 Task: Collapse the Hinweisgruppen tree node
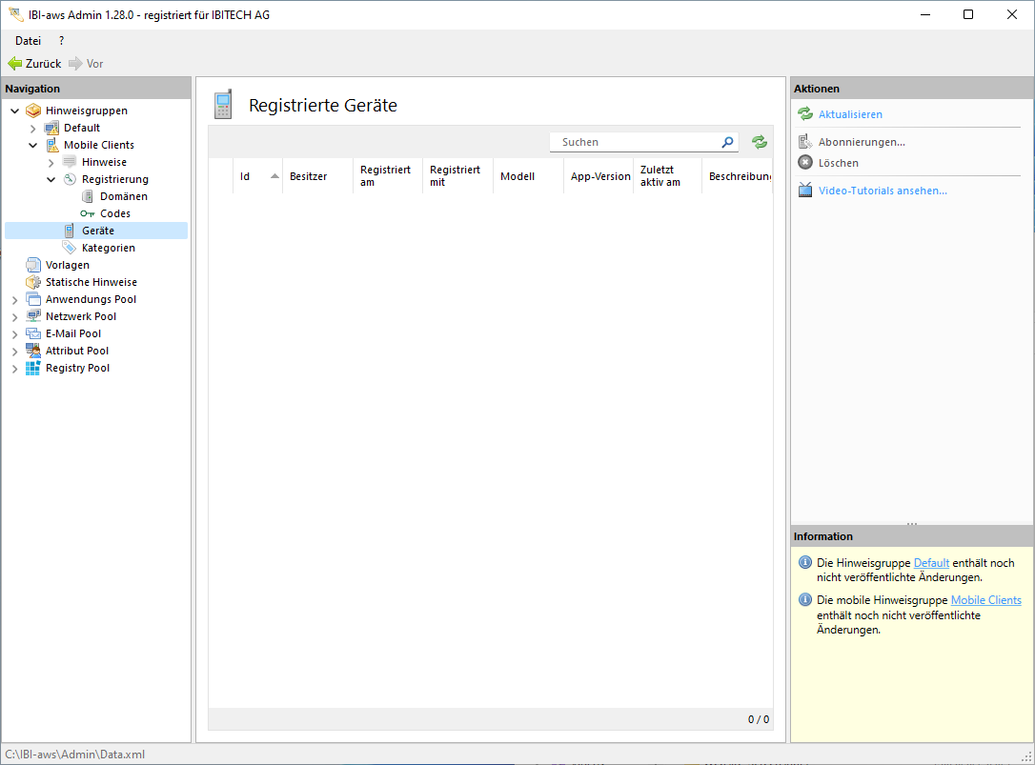(15, 111)
